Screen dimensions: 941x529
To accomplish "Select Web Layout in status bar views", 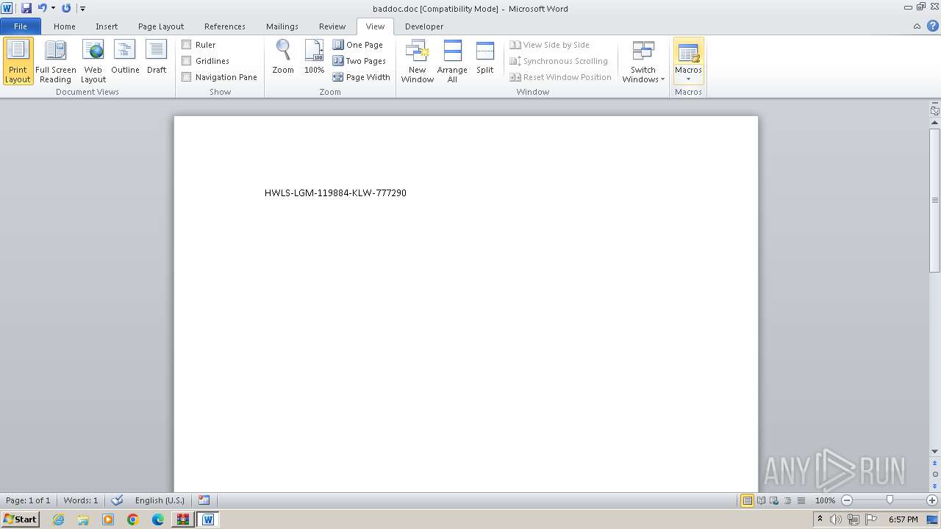I will pyautogui.click(x=774, y=500).
